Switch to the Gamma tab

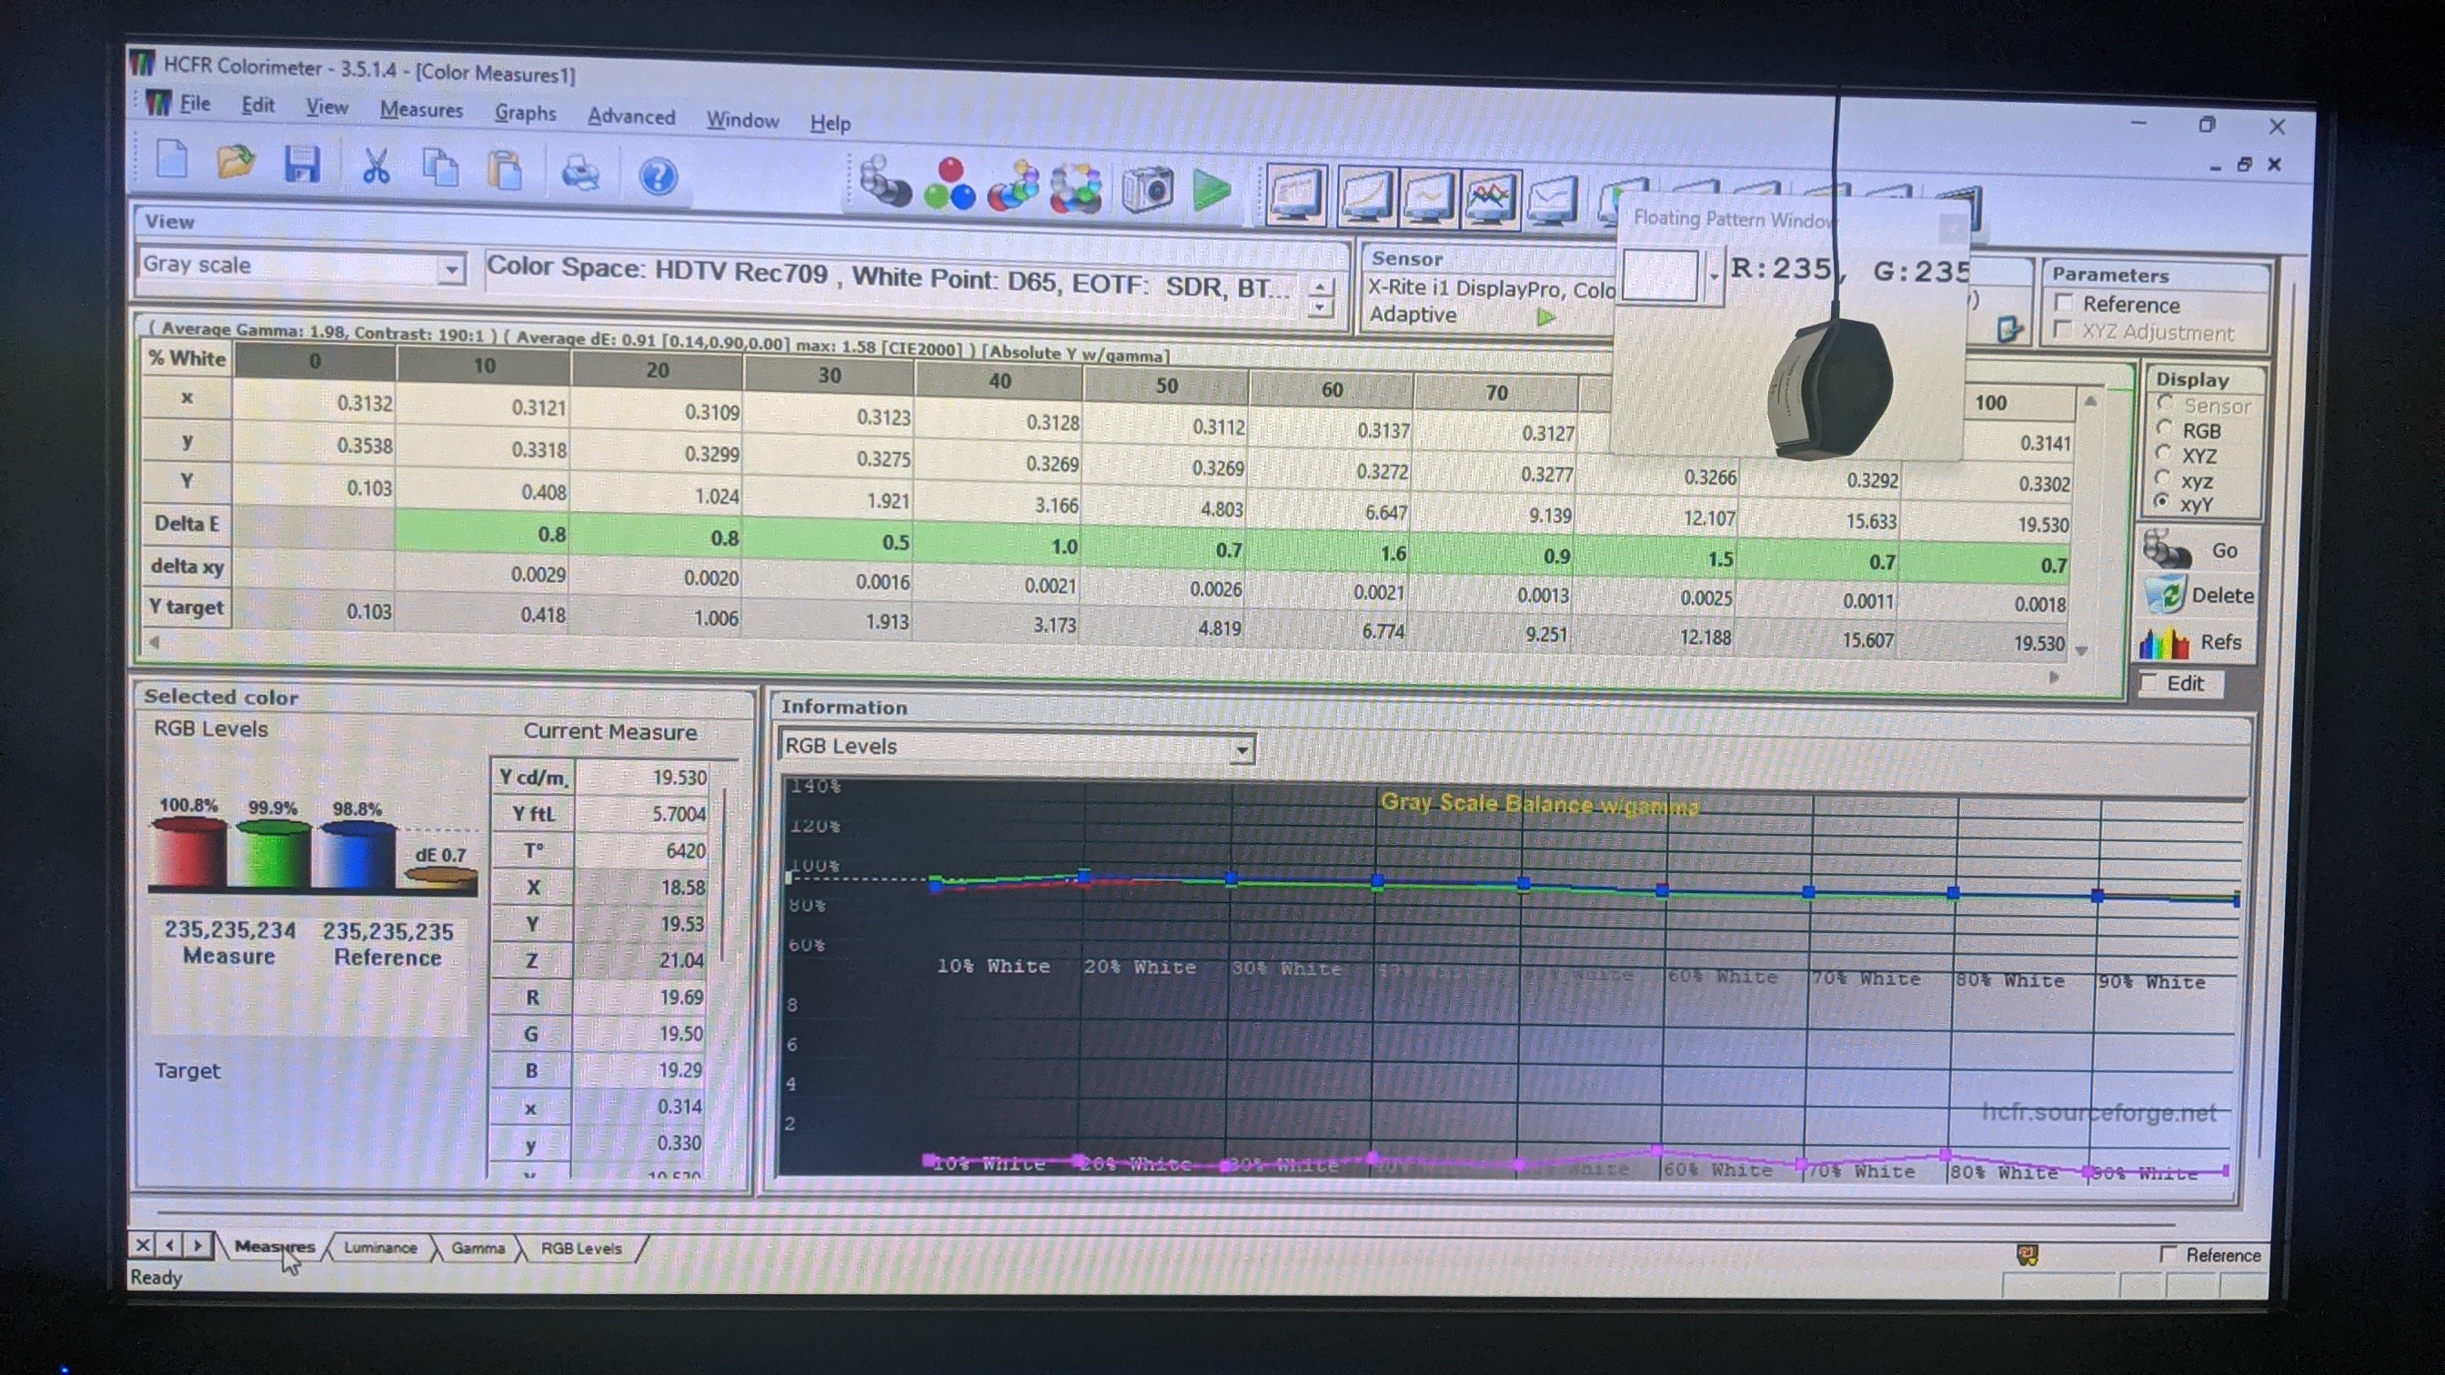click(x=478, y=1248)
